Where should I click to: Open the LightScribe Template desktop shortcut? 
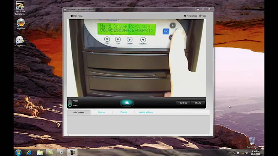click(20, 8)
